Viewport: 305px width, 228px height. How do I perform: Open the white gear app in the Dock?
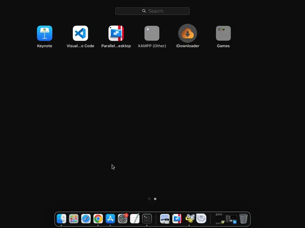pos(201,218)
